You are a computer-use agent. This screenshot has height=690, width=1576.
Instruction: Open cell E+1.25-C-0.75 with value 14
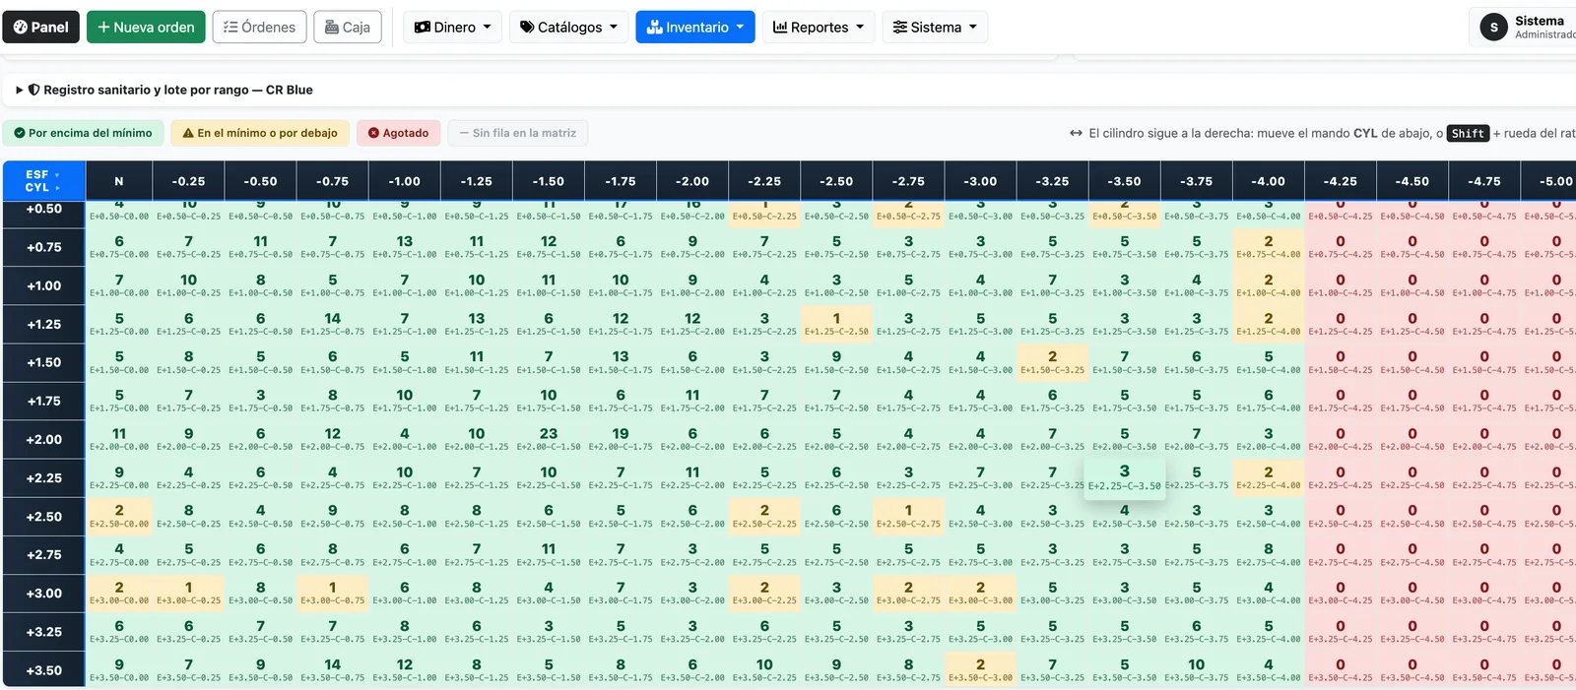tap(332, 324)
